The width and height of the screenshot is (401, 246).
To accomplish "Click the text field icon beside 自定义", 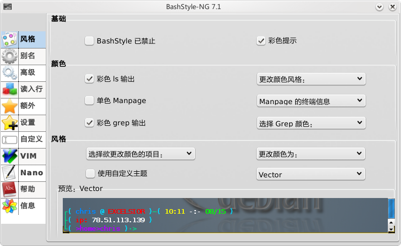I will click(10, 140).
